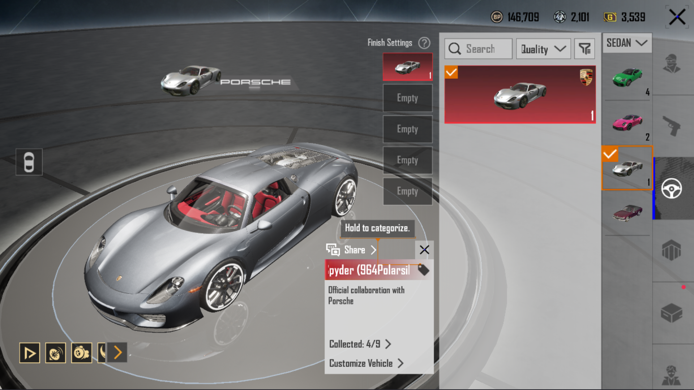This screenshot has width=694, height=390.
Task: Show more effect icons with arrow
Action: 117,352
